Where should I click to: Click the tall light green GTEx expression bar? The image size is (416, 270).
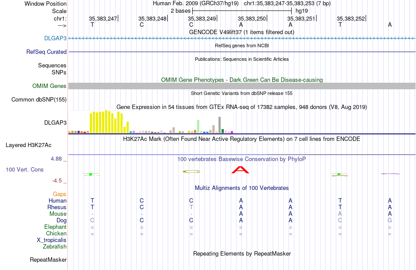(x=198, y=126)
